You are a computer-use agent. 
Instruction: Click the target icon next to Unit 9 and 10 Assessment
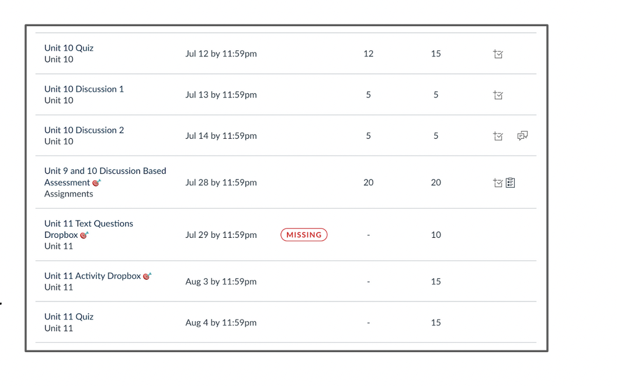(x=95, y=182)
